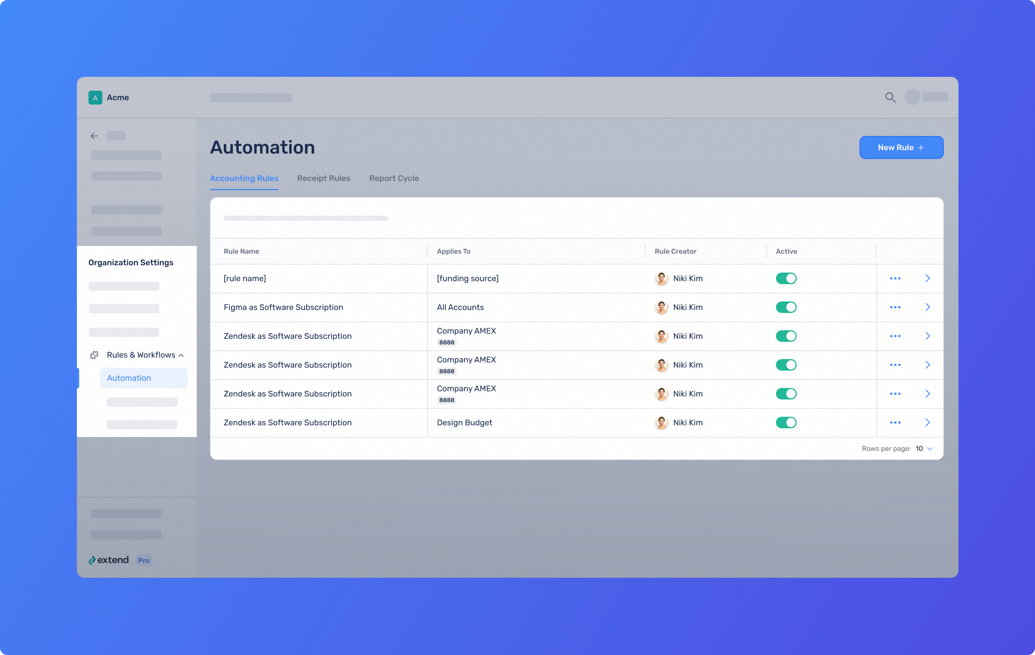
Task: Click the Pro plan badge
Action: click(x=143, y=560)
